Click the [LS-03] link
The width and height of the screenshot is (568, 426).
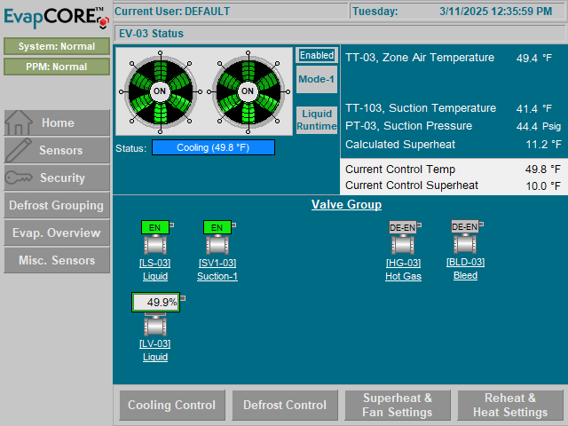(x=155, y=263)
